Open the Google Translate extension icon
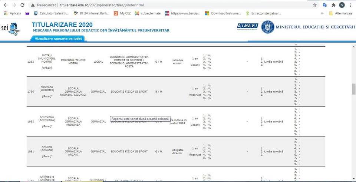Screen dimensions: 356x182 [325, 5]
